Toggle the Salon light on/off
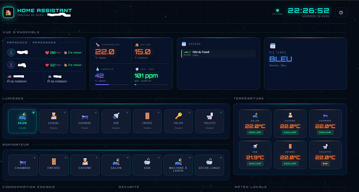The width and height of the screenshot is (359, 192). (x=22, y=121)
